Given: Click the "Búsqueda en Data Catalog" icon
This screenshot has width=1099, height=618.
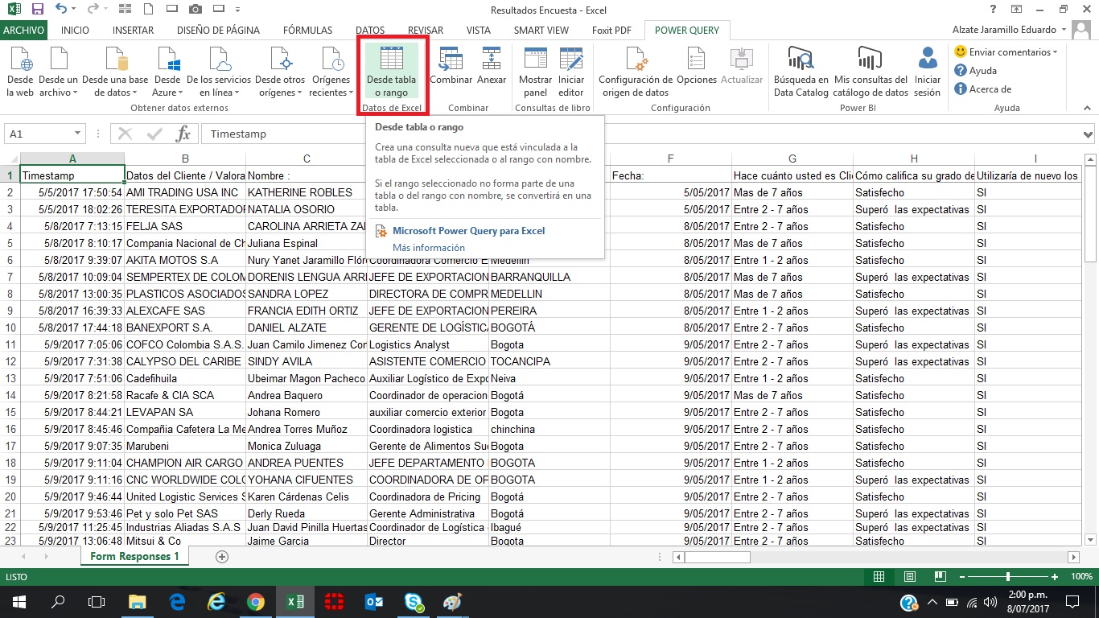Looking at the screenshot, I should point(801,71).
